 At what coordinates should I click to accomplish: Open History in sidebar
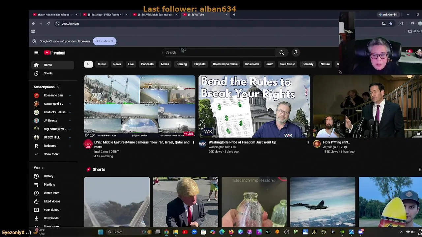pos(53,176)
